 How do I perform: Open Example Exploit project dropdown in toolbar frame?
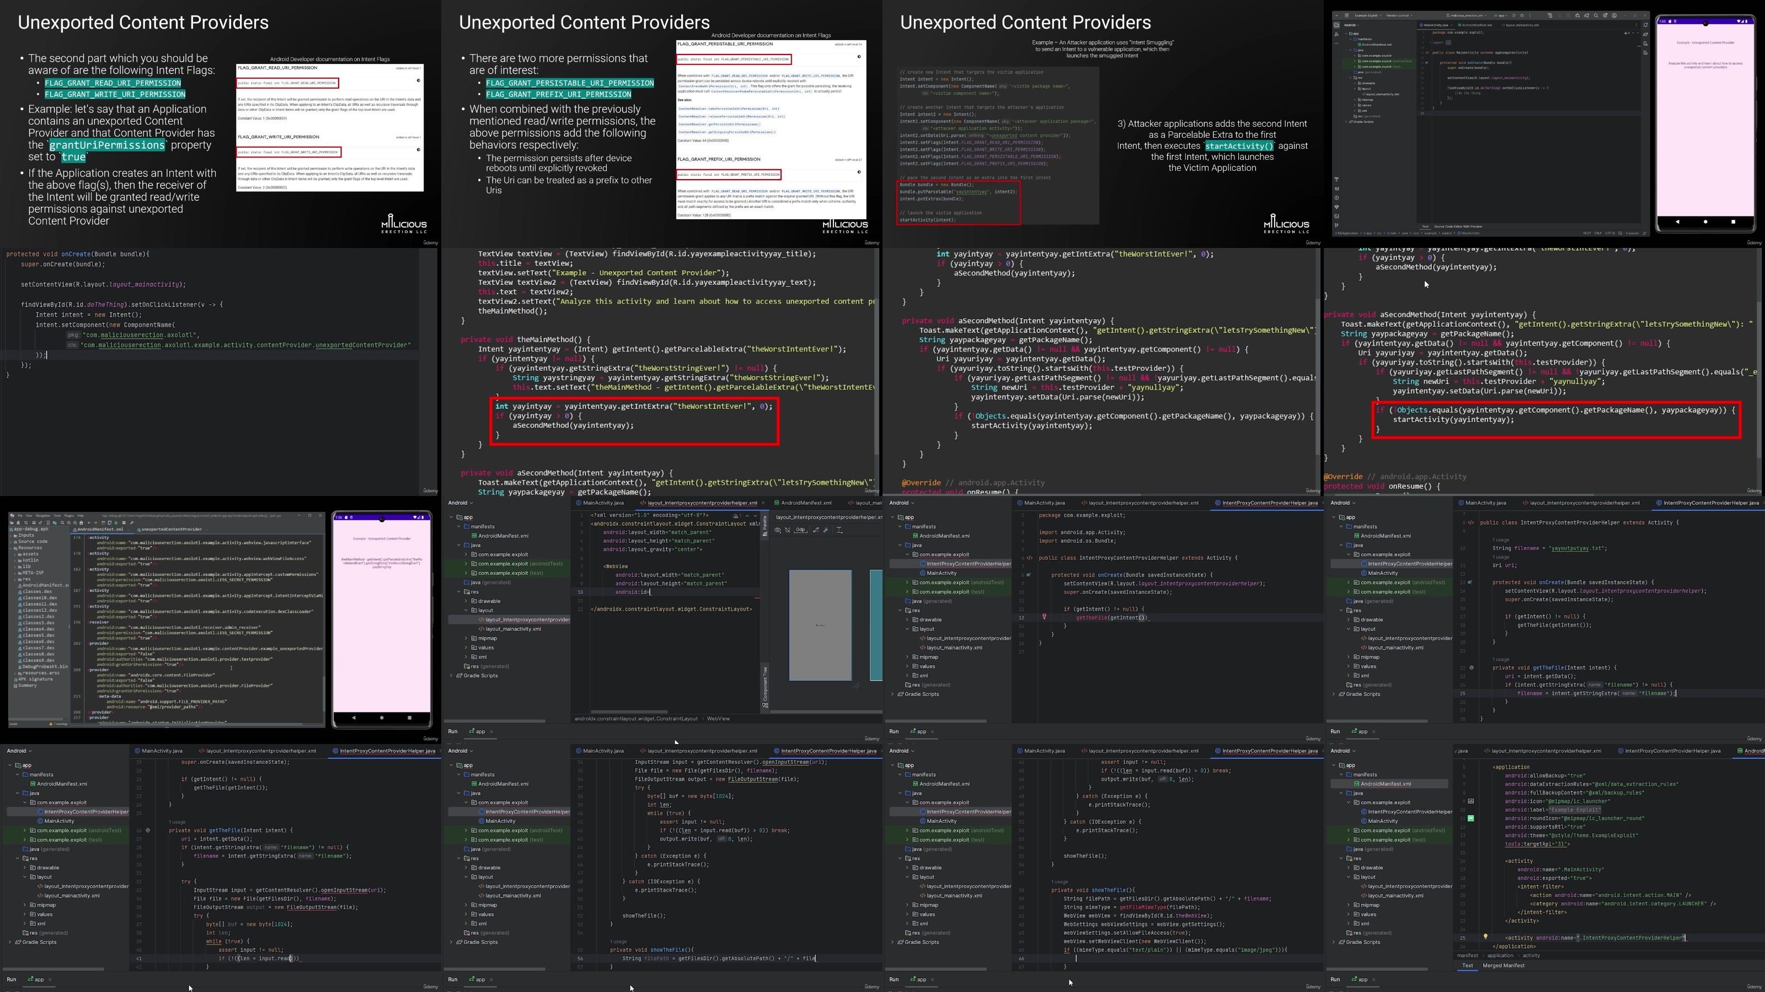1368,16
